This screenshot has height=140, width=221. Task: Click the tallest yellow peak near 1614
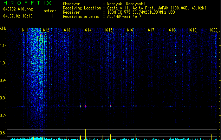click(85, 134)
